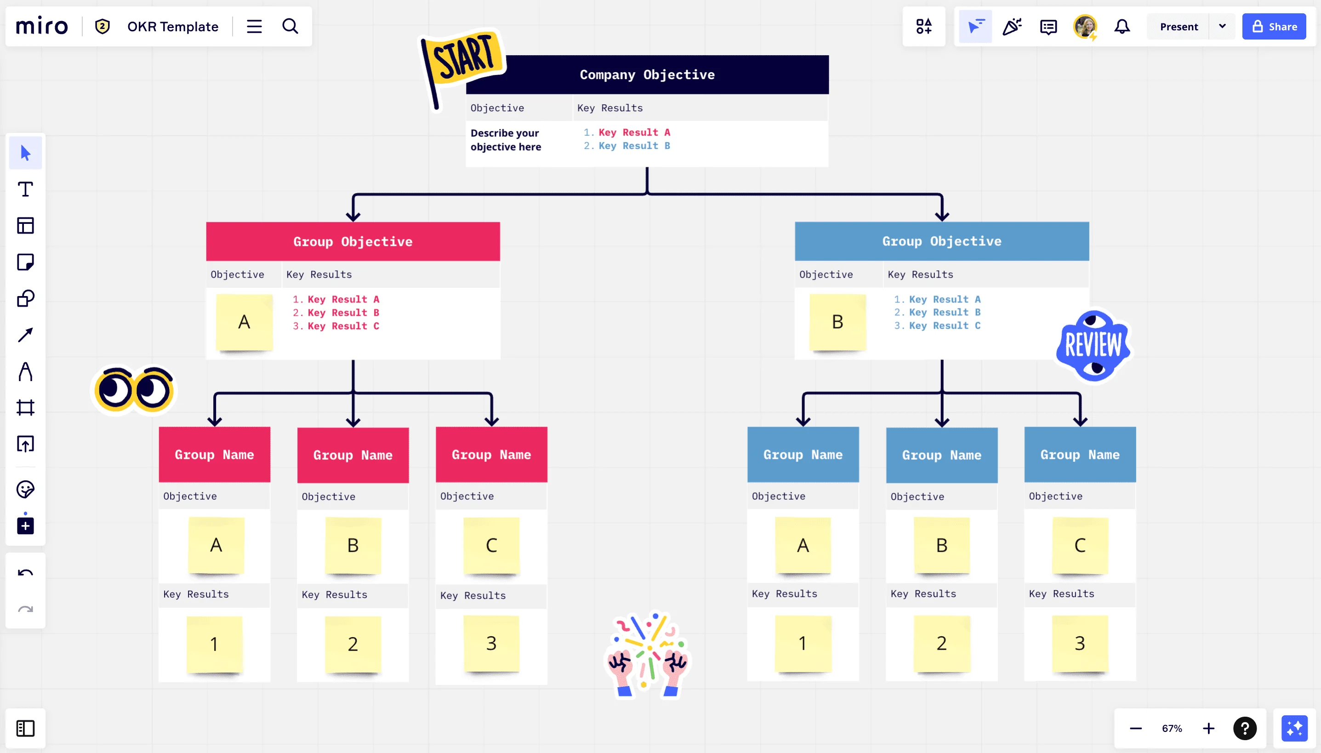Click the OKR Template menu label
Image resolution: width=1321 pixels, height=753 pixels.
172,26
